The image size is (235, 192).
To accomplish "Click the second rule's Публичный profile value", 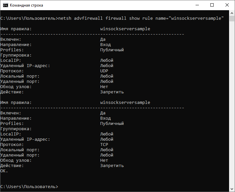I will point(112,124).
